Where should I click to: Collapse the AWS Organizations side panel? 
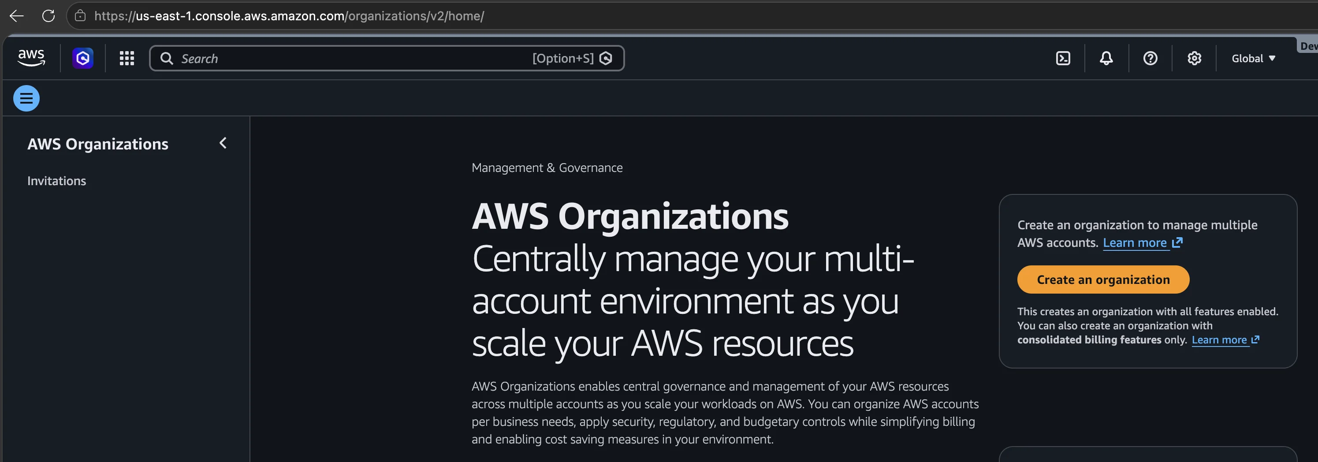tap(223, 143)
